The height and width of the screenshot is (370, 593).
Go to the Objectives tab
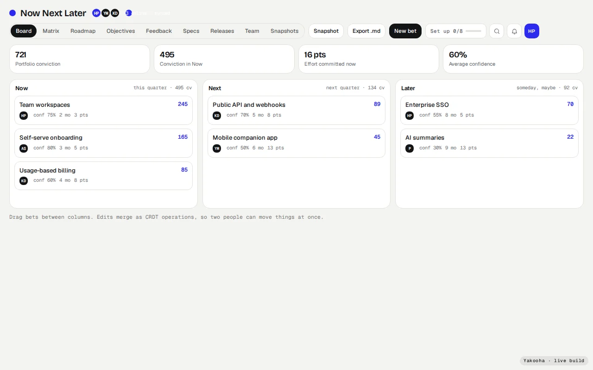pos(121,31)
